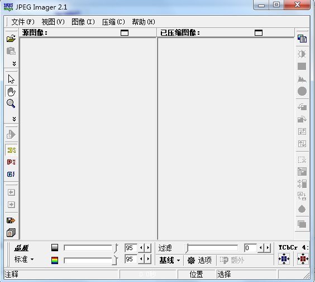This screenshot has height=282, width=315.
Task: Open the batch processing icon
Action: click(11, 233)
